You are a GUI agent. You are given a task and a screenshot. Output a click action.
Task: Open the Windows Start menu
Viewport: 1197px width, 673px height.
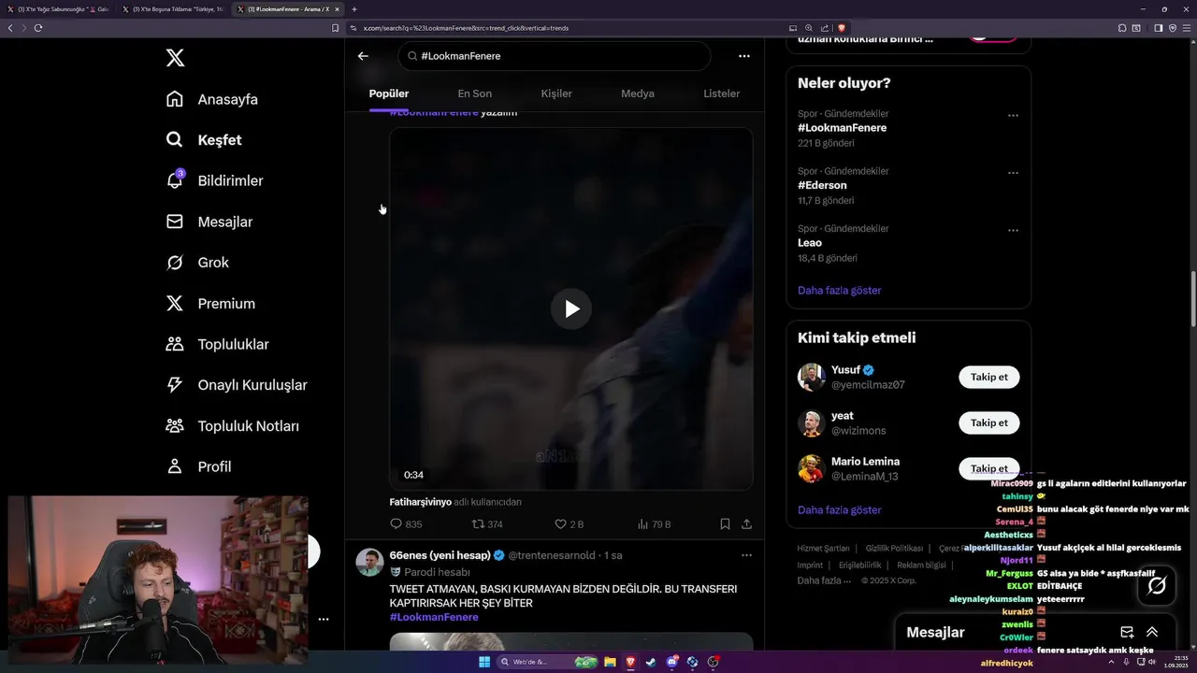click(484, 662)
